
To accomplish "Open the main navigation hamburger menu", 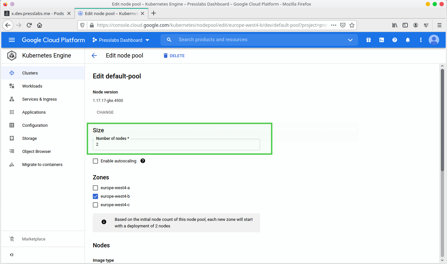I will (x=12, y=40).
